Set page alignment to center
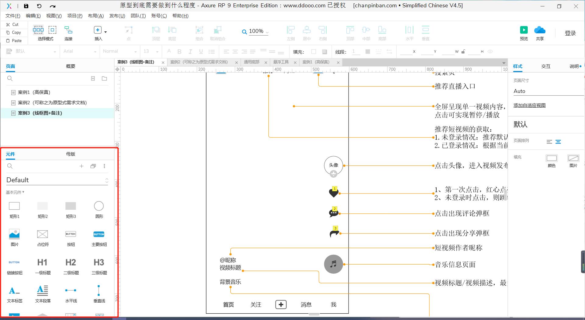Viewport: 585px width, 320px height. coord(558,142)
